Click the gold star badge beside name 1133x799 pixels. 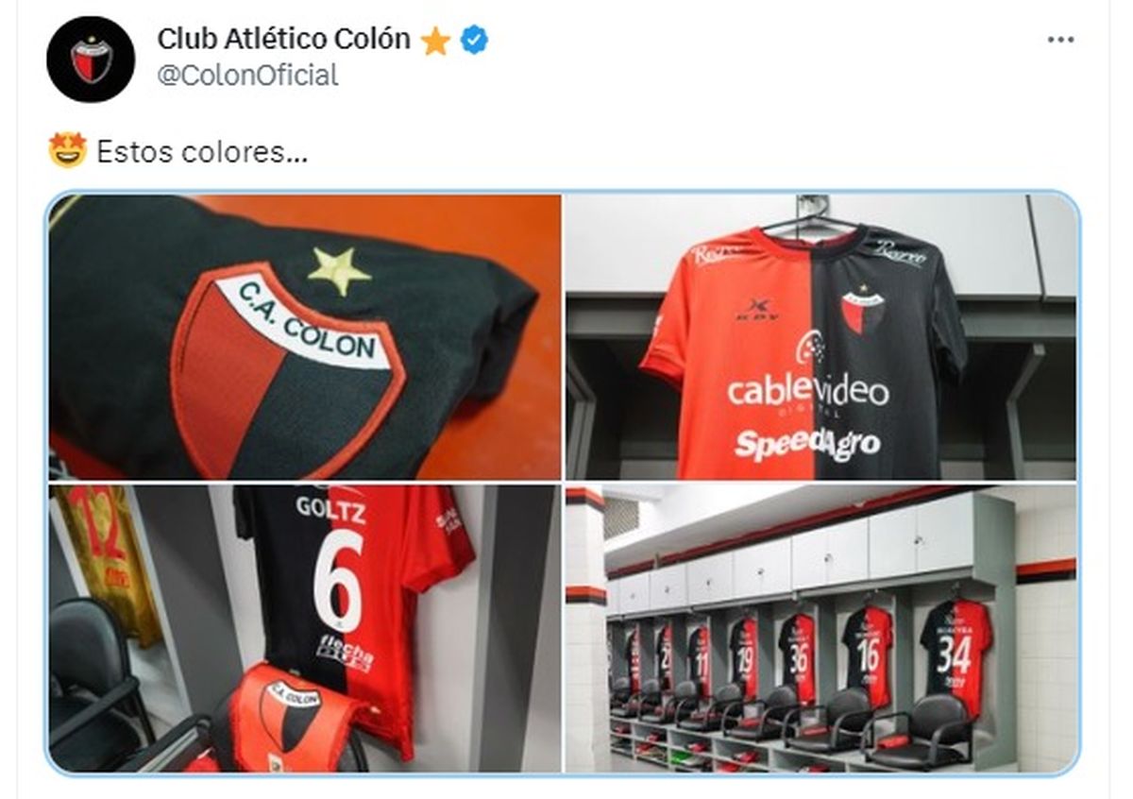pos(435,40)
